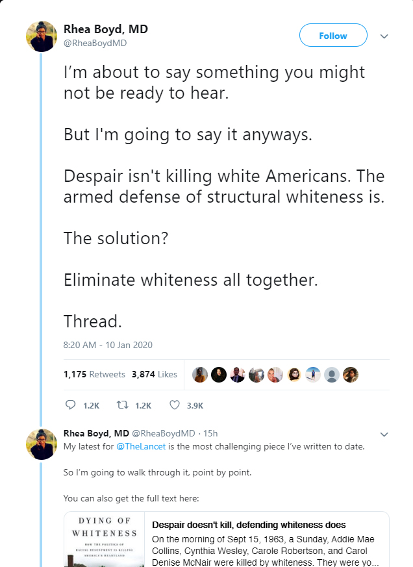Open the Despair doesn't kill article headline
The height and width of the screenshot is (567, 413).
pos(249,525)
